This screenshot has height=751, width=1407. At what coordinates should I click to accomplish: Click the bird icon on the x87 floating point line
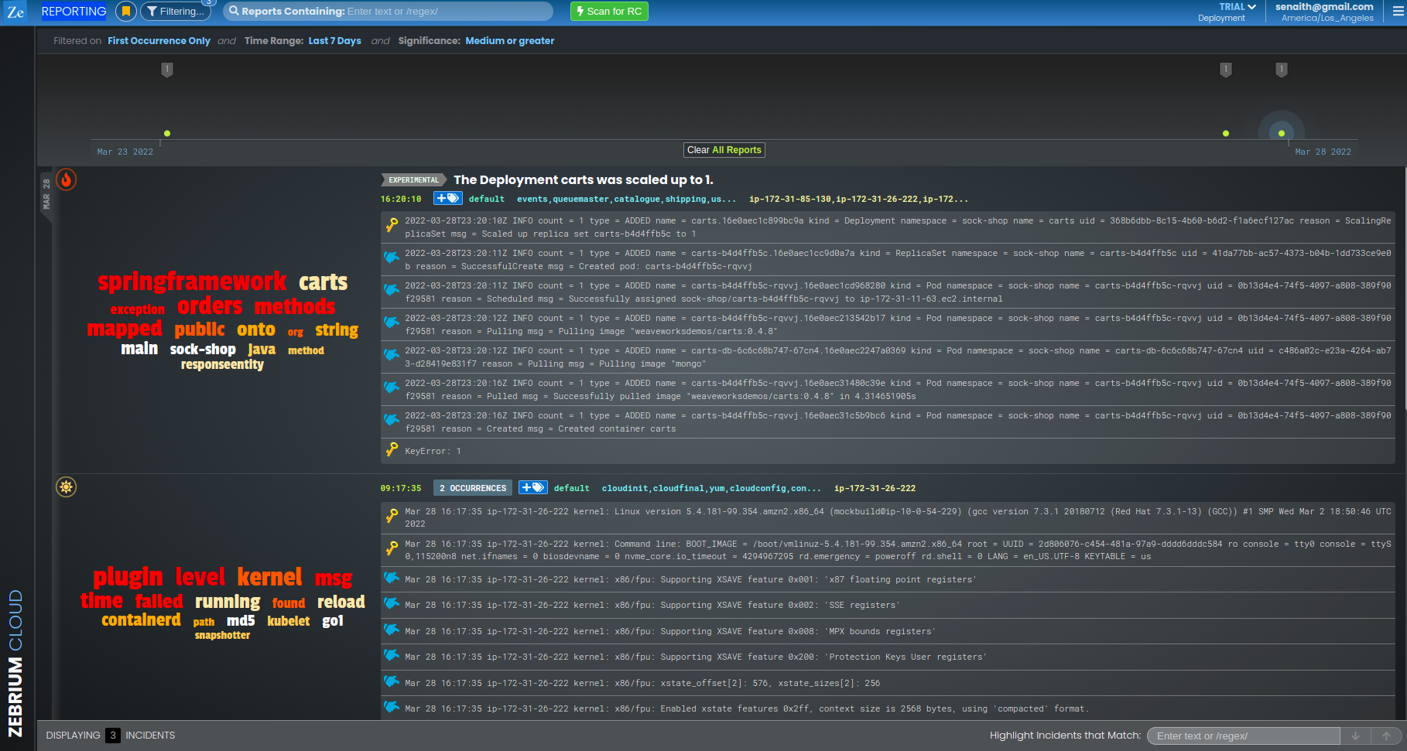(392, 578)
